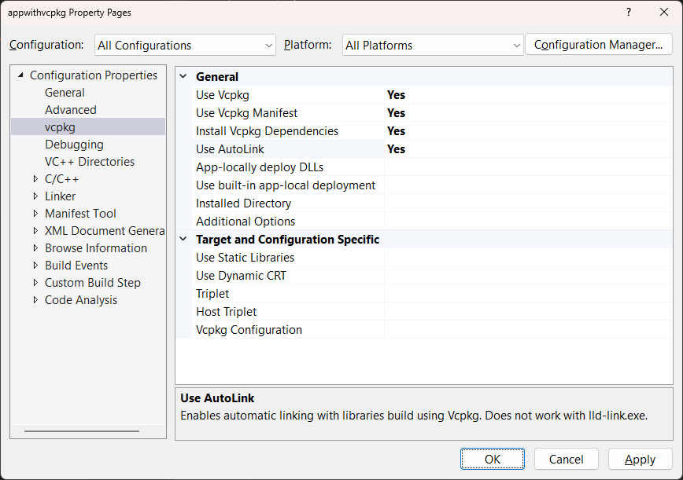
Task: Click the Triplet value field
Action: [x=528, y=294]
